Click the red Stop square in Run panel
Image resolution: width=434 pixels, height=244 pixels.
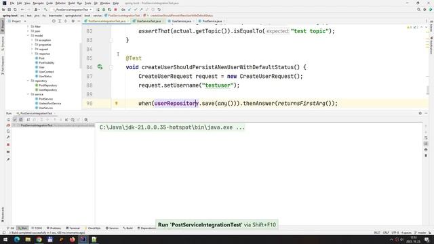tap(8, 144)
